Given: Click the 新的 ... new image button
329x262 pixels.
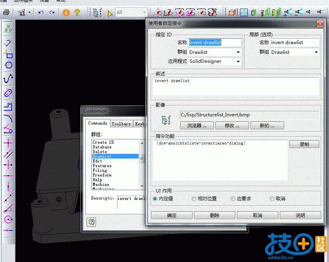Looking at the screenshot, I should 267,126.
